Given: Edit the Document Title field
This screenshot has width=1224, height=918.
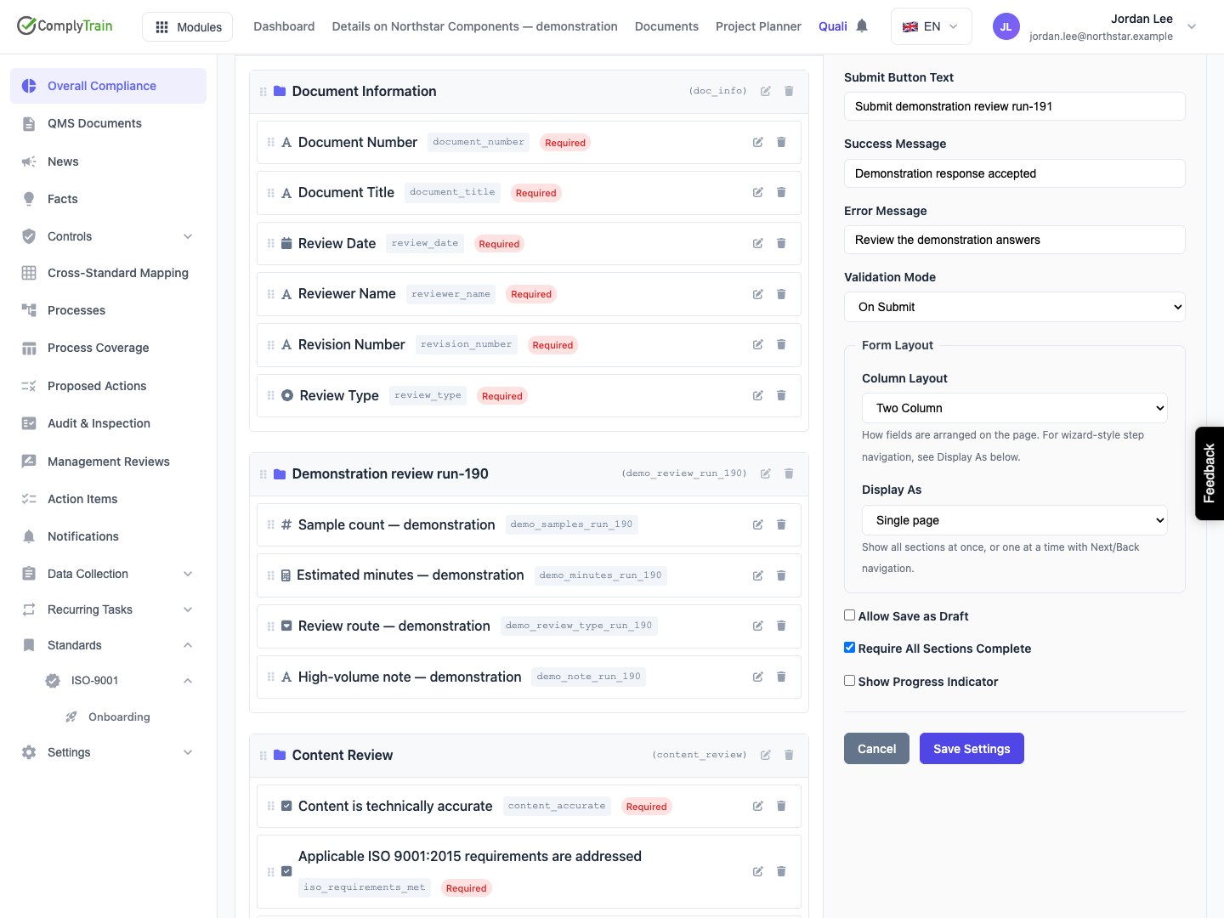Looking at the screenshot, I should tap(757, 193).
